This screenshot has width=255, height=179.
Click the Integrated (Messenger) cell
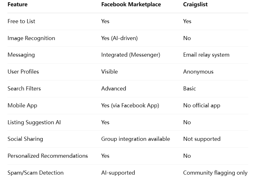tap(130, 55)
